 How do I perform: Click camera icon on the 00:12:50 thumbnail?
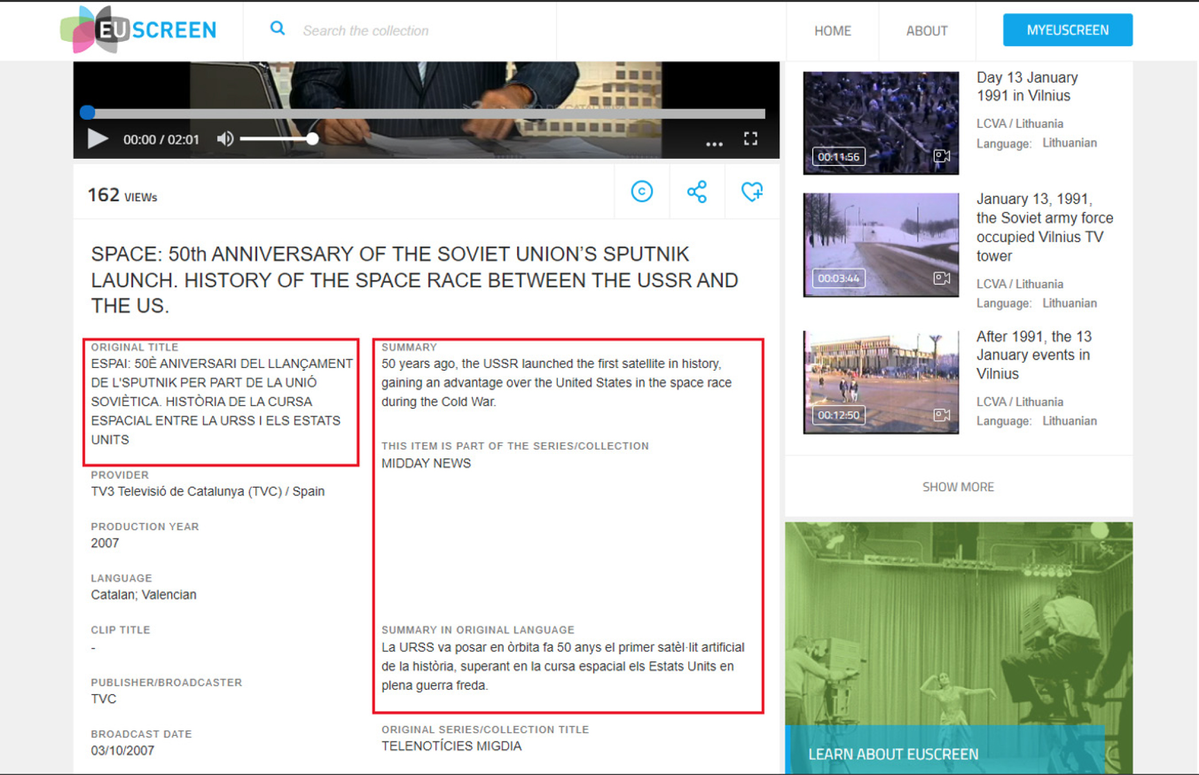click(941, 415)
